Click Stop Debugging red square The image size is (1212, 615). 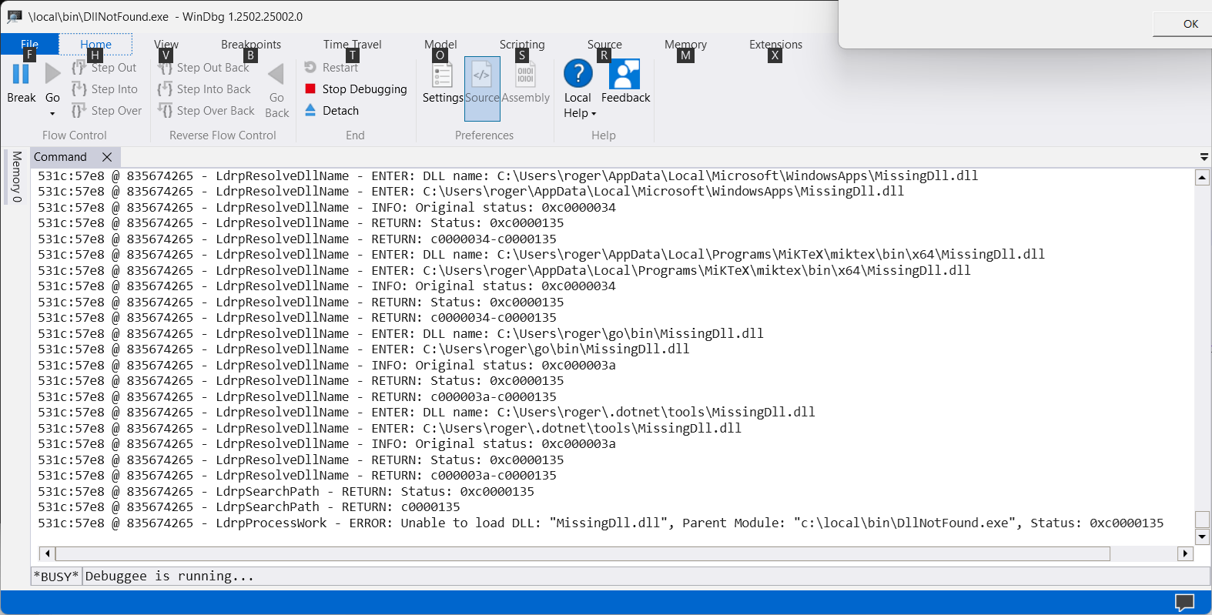click(310, 89)
